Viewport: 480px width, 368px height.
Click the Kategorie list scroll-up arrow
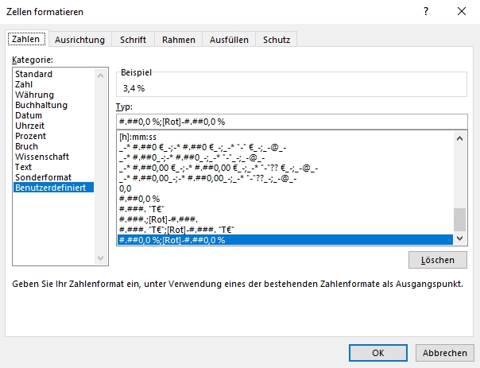(100, 76)
